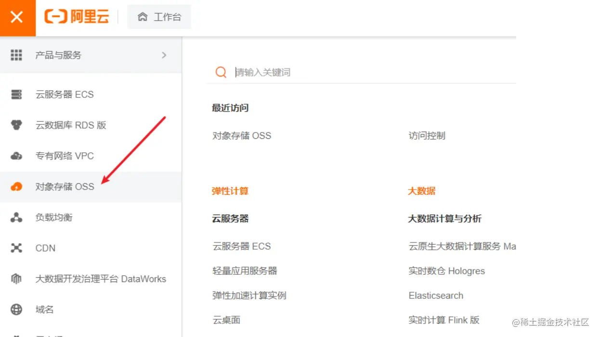
Task: Click the 大数据 category heading
Action: 422,191
